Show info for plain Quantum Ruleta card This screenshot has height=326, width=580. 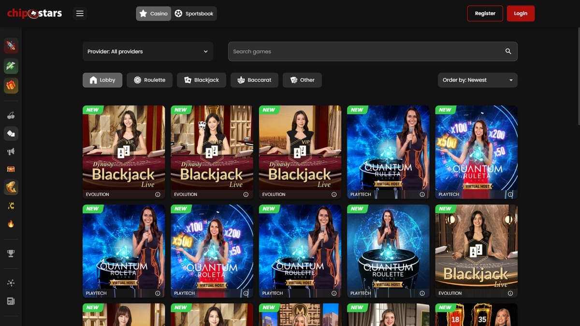tap(422, 194)
